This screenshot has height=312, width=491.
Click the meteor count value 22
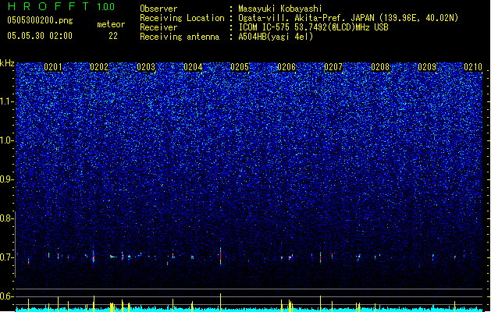(113, 36)
